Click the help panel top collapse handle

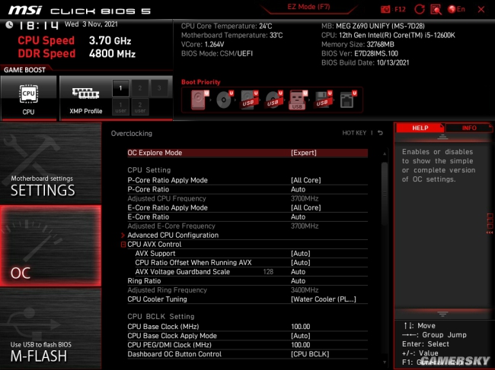tap(442, 137)
